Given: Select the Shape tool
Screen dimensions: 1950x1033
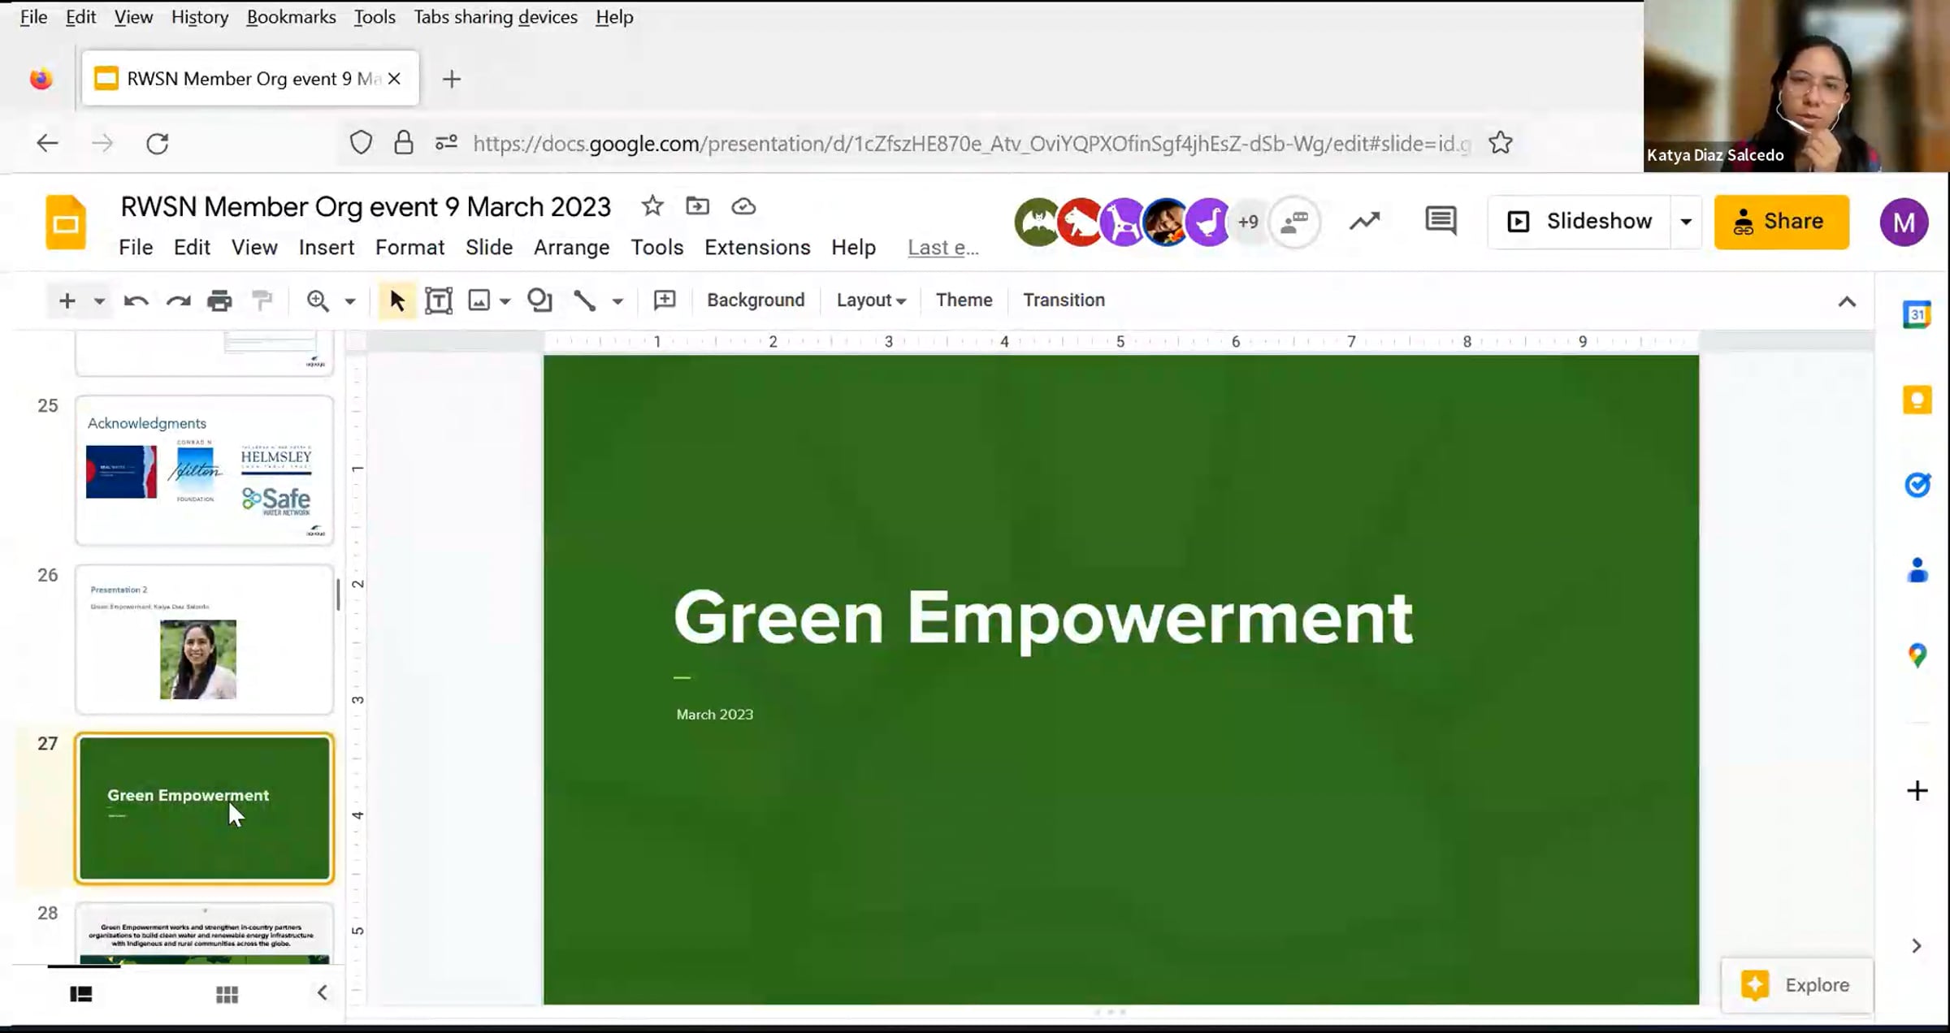Looking at the screenshot, I should pos(539,300).
